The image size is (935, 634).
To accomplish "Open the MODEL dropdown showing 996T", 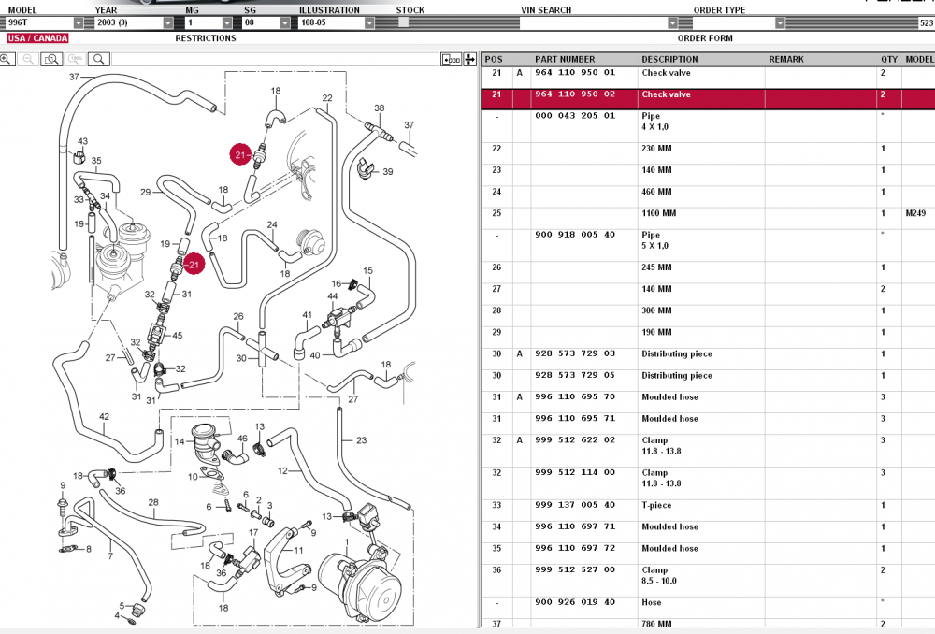I will tap(77, 22).
